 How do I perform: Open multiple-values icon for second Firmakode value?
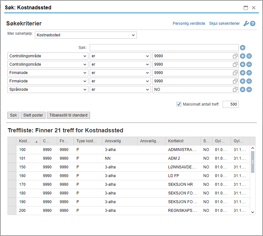pos(235,81)
